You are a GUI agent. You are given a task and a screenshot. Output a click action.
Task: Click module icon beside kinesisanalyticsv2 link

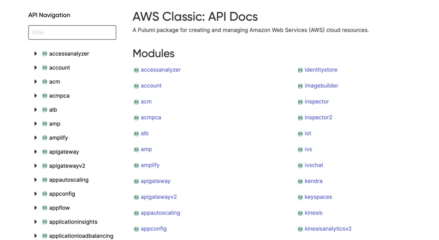tap(300, 229)
